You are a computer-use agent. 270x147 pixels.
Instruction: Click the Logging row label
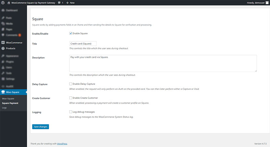click(x=36, y=112)
